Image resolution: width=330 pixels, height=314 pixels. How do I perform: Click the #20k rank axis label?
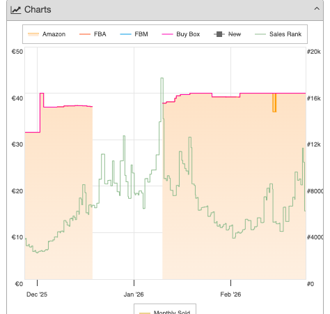coord(314,52)
